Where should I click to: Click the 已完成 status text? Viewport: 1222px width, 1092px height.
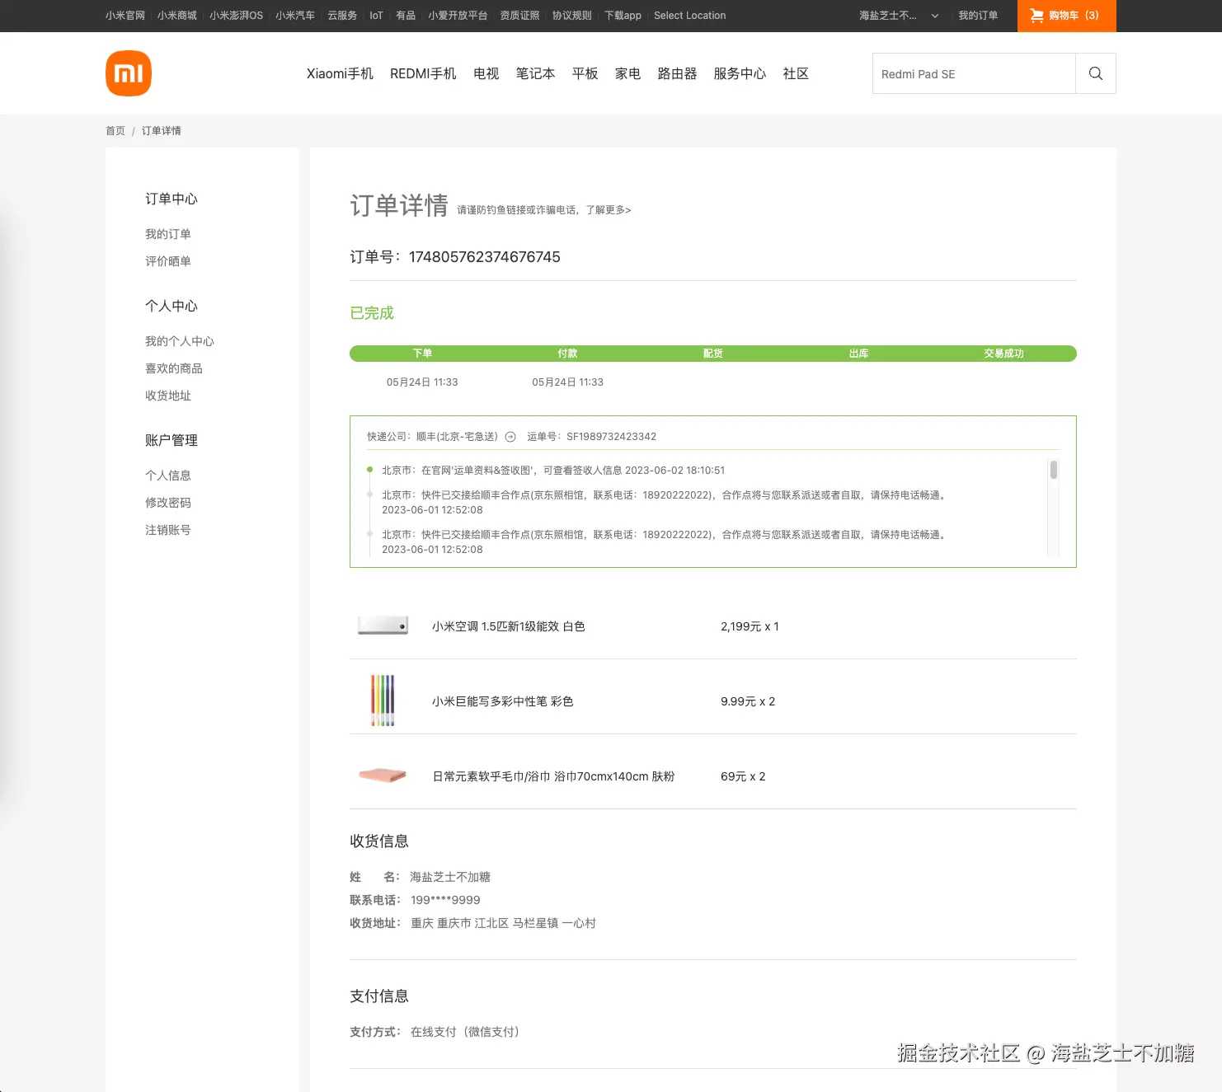[372, 313]
